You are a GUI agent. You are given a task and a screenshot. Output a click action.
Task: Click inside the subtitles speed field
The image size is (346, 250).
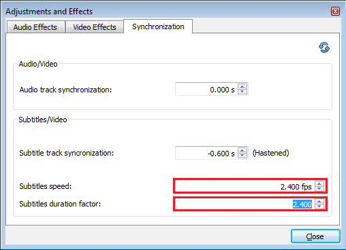point(245,186)
